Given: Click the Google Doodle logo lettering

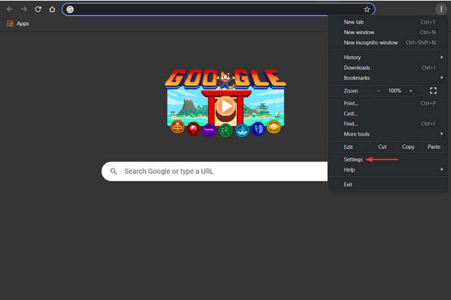Looking at the screenshot, I should [225, 79].
